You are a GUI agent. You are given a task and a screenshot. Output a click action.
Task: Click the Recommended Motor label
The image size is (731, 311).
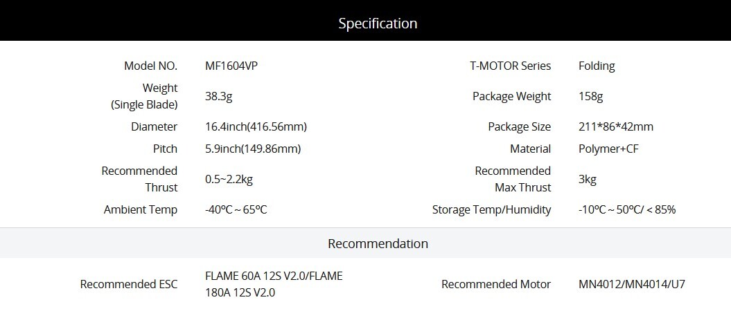pyautogui.click(x=496, y=284)
